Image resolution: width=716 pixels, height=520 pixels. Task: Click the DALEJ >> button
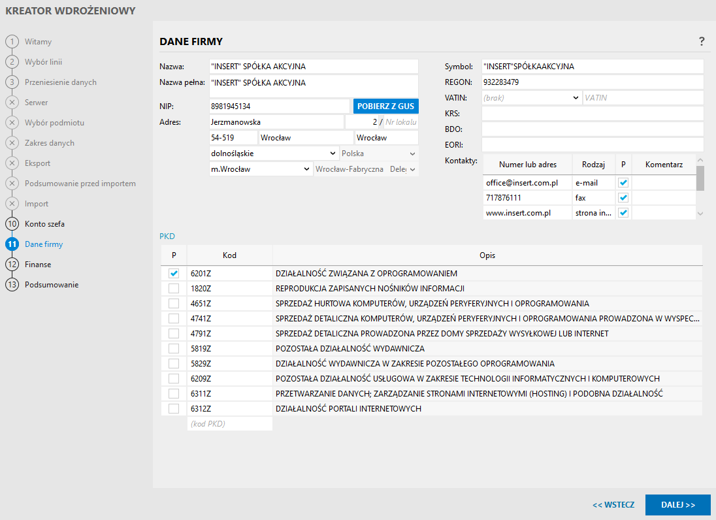[678, 505]
